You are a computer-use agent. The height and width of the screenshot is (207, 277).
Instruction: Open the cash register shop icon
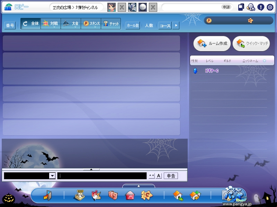tap(79, 195)
